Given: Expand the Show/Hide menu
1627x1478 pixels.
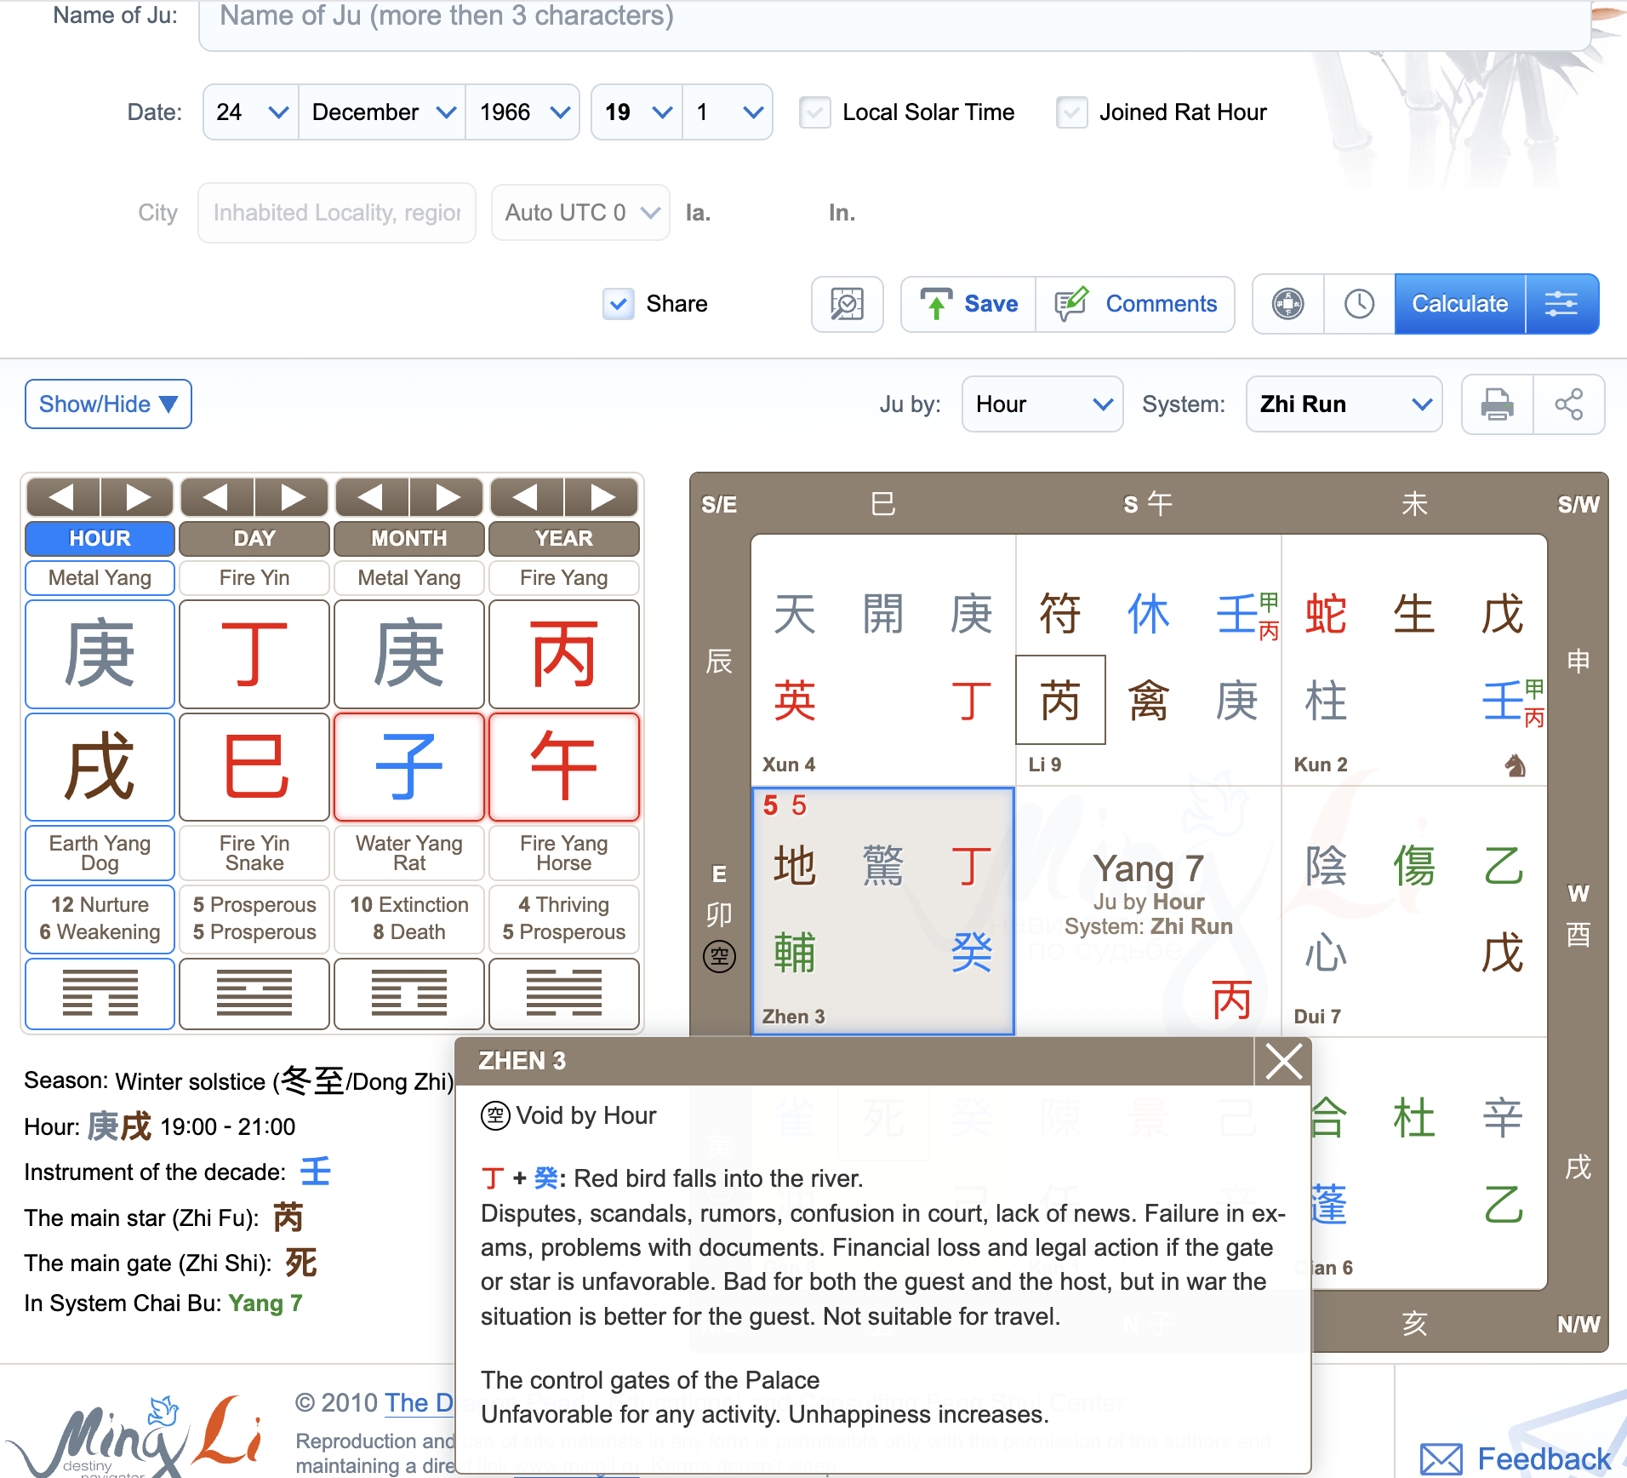Looking at the screenshot, I should (108, 404).
